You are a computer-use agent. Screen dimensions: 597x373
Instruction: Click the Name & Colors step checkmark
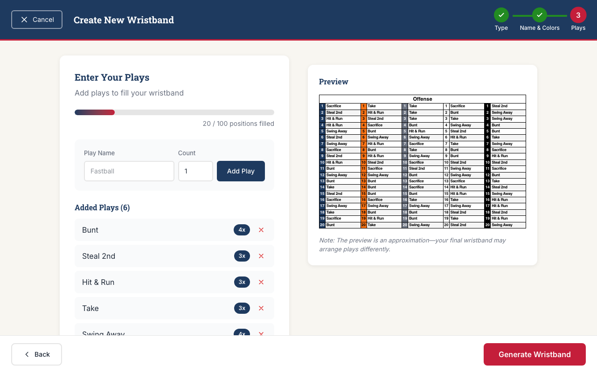point(540,15)
